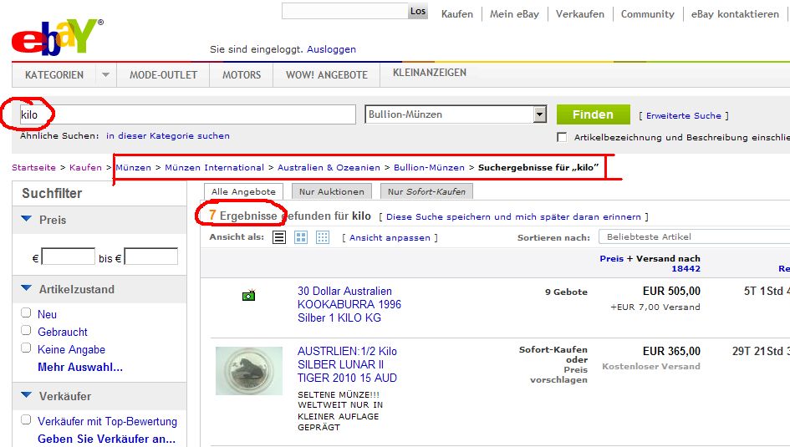Image resolution: width=790 pixels, height=447 pixels.
Task: Click Tiger coin listing thumbnail
Action: (x=249, y=370)
